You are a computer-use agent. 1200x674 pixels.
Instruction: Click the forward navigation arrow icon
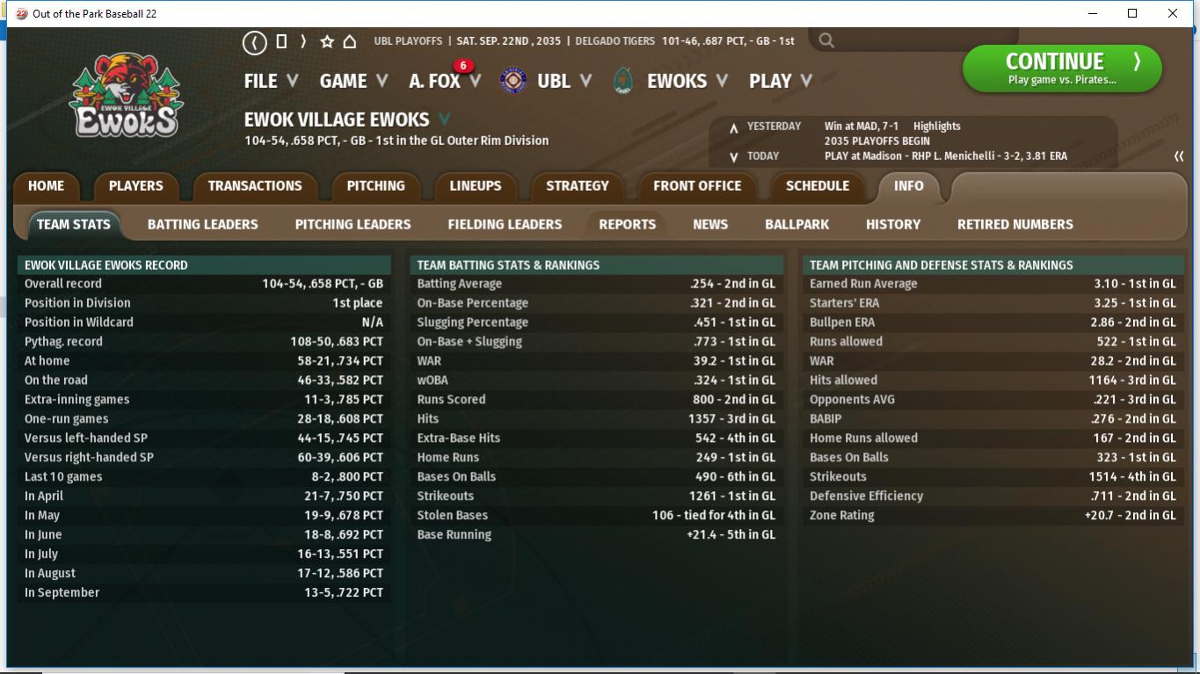pyautogui.click(x=303, y=41)
